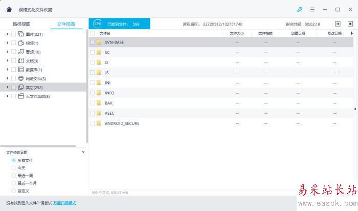Open the 万能扫描模式 link
The width and height of the screenshot is (358, 211).
coord(64,203)
